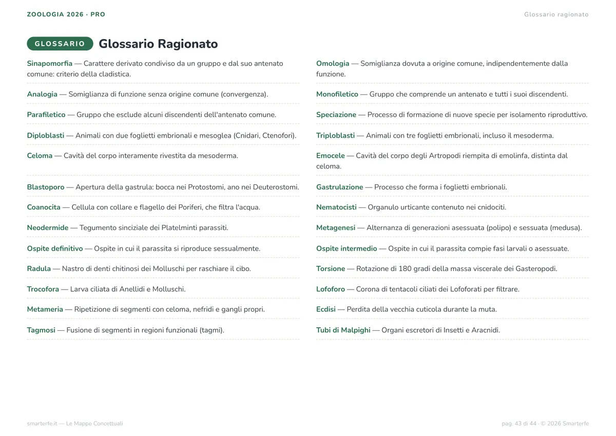Viewport: 616px width, 436px height.
Task: Click the Glossario Ragionato heading
Action: click(x=158, y=44)
